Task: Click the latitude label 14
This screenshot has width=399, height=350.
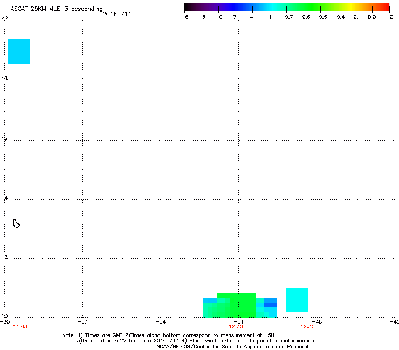Action: click(x=4, y=198)
